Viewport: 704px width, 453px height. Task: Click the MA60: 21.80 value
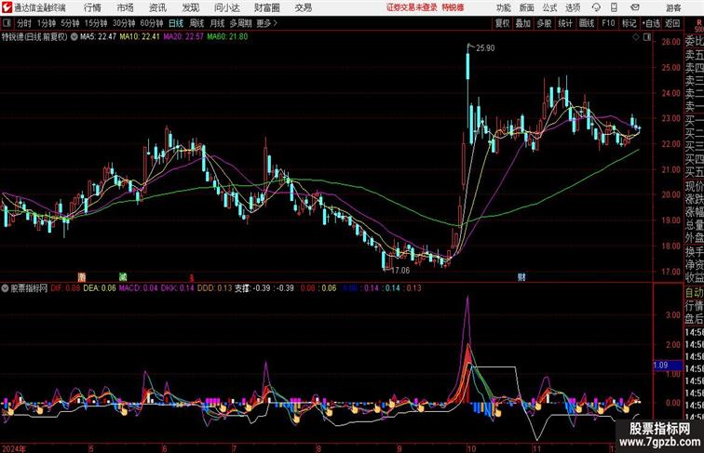tap(226, 37)
